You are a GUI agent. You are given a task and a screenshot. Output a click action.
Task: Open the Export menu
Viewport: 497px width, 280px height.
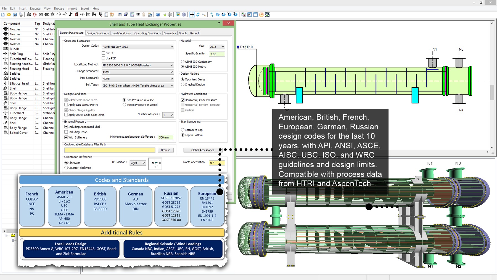84,8
